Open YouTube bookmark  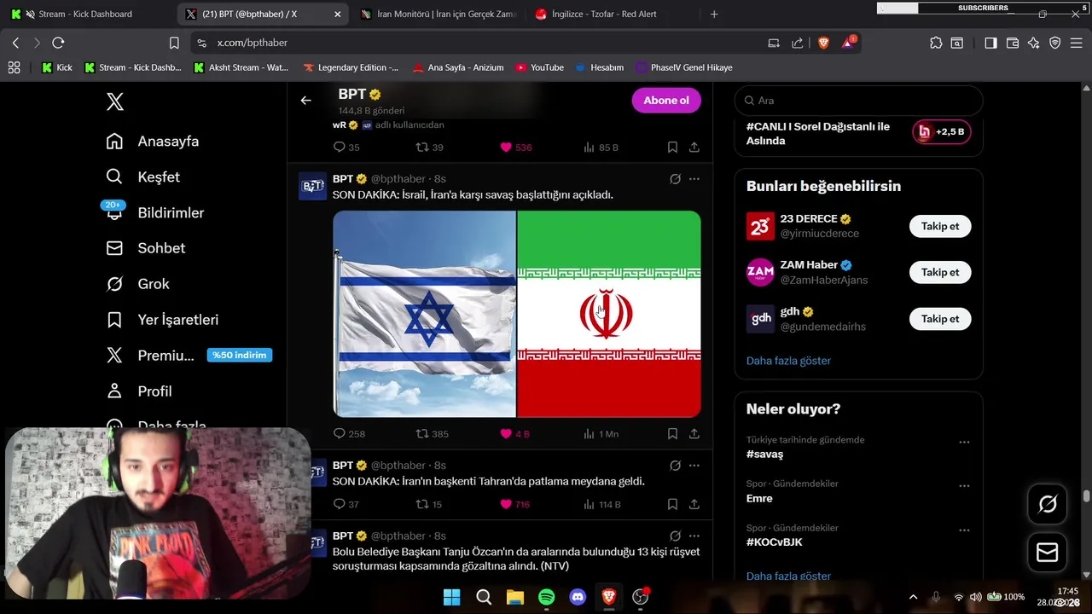pos(539,67)
